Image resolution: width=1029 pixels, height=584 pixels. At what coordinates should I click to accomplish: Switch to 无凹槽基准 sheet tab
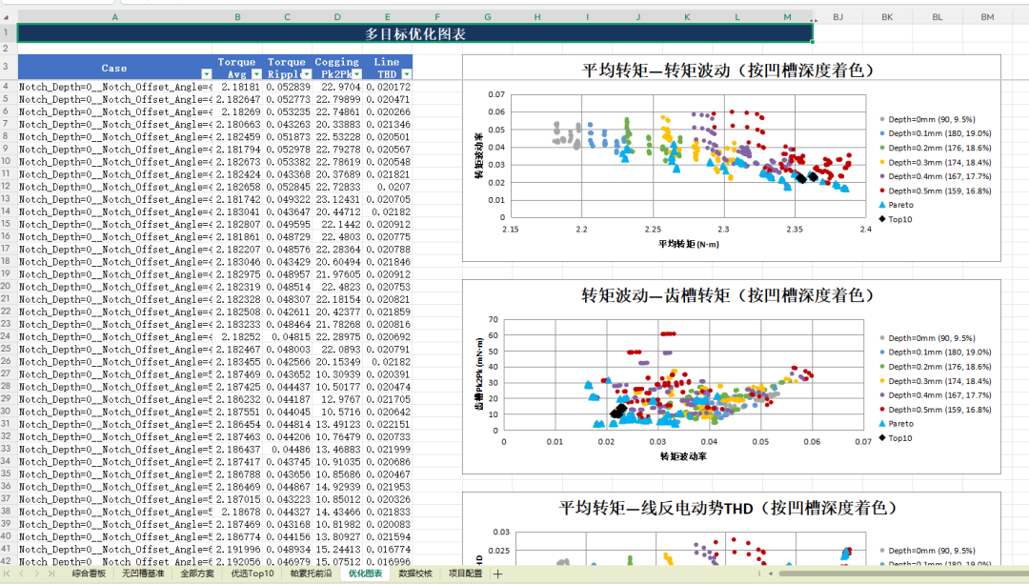click(142, 574)
